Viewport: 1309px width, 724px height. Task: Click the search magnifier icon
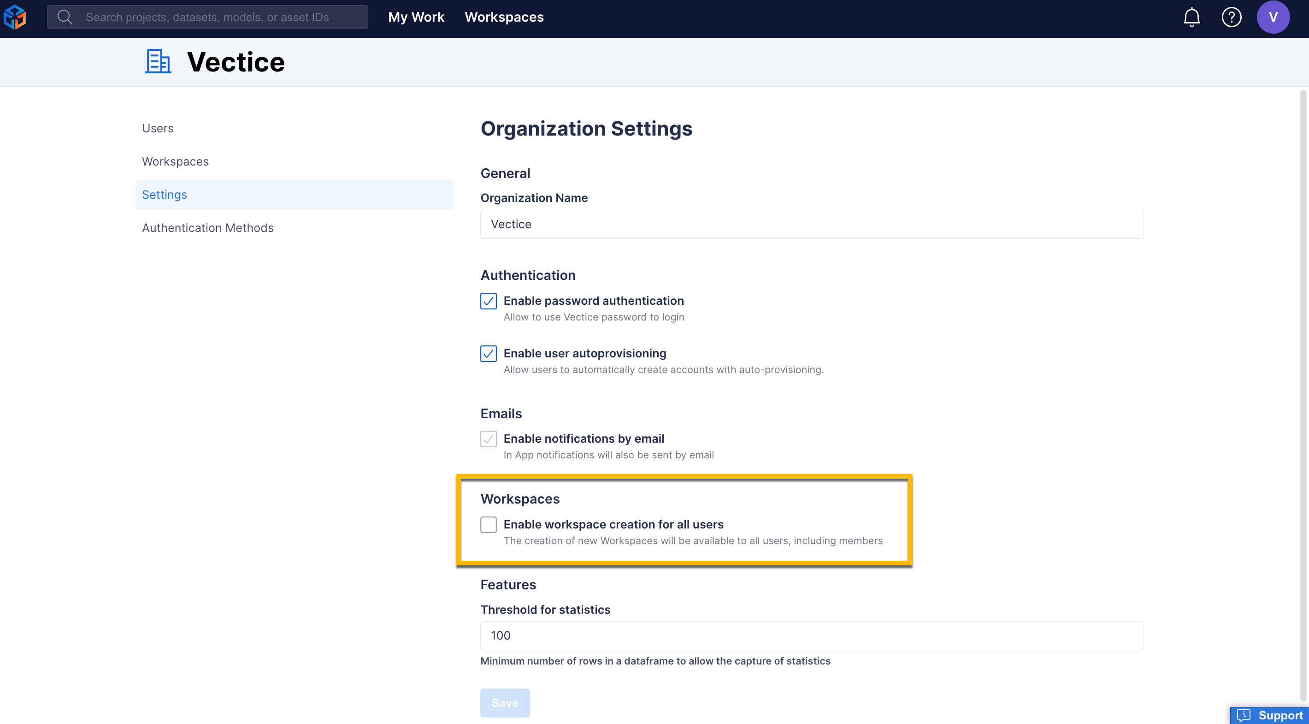click(65, 17)
